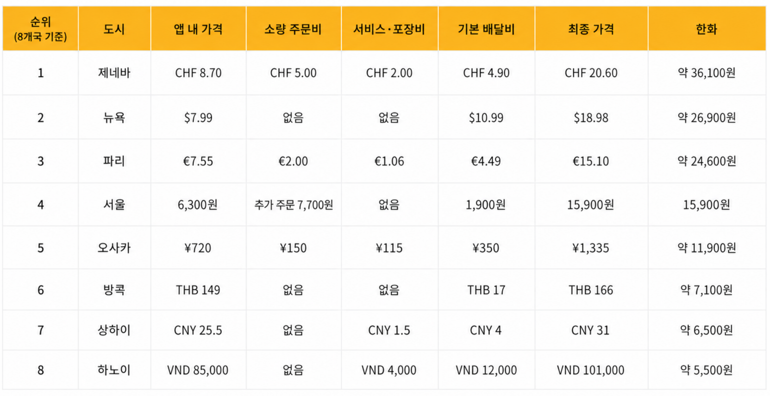This screenshot has height=396, width=770.
Task: Click the 제네바 city cell
Action: 114,73
